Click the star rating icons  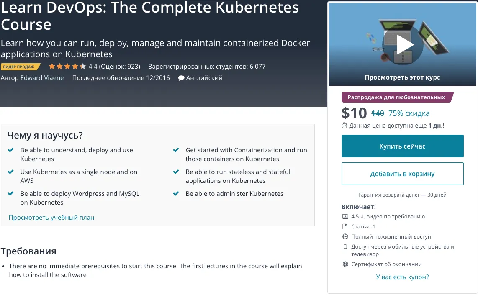67,67
